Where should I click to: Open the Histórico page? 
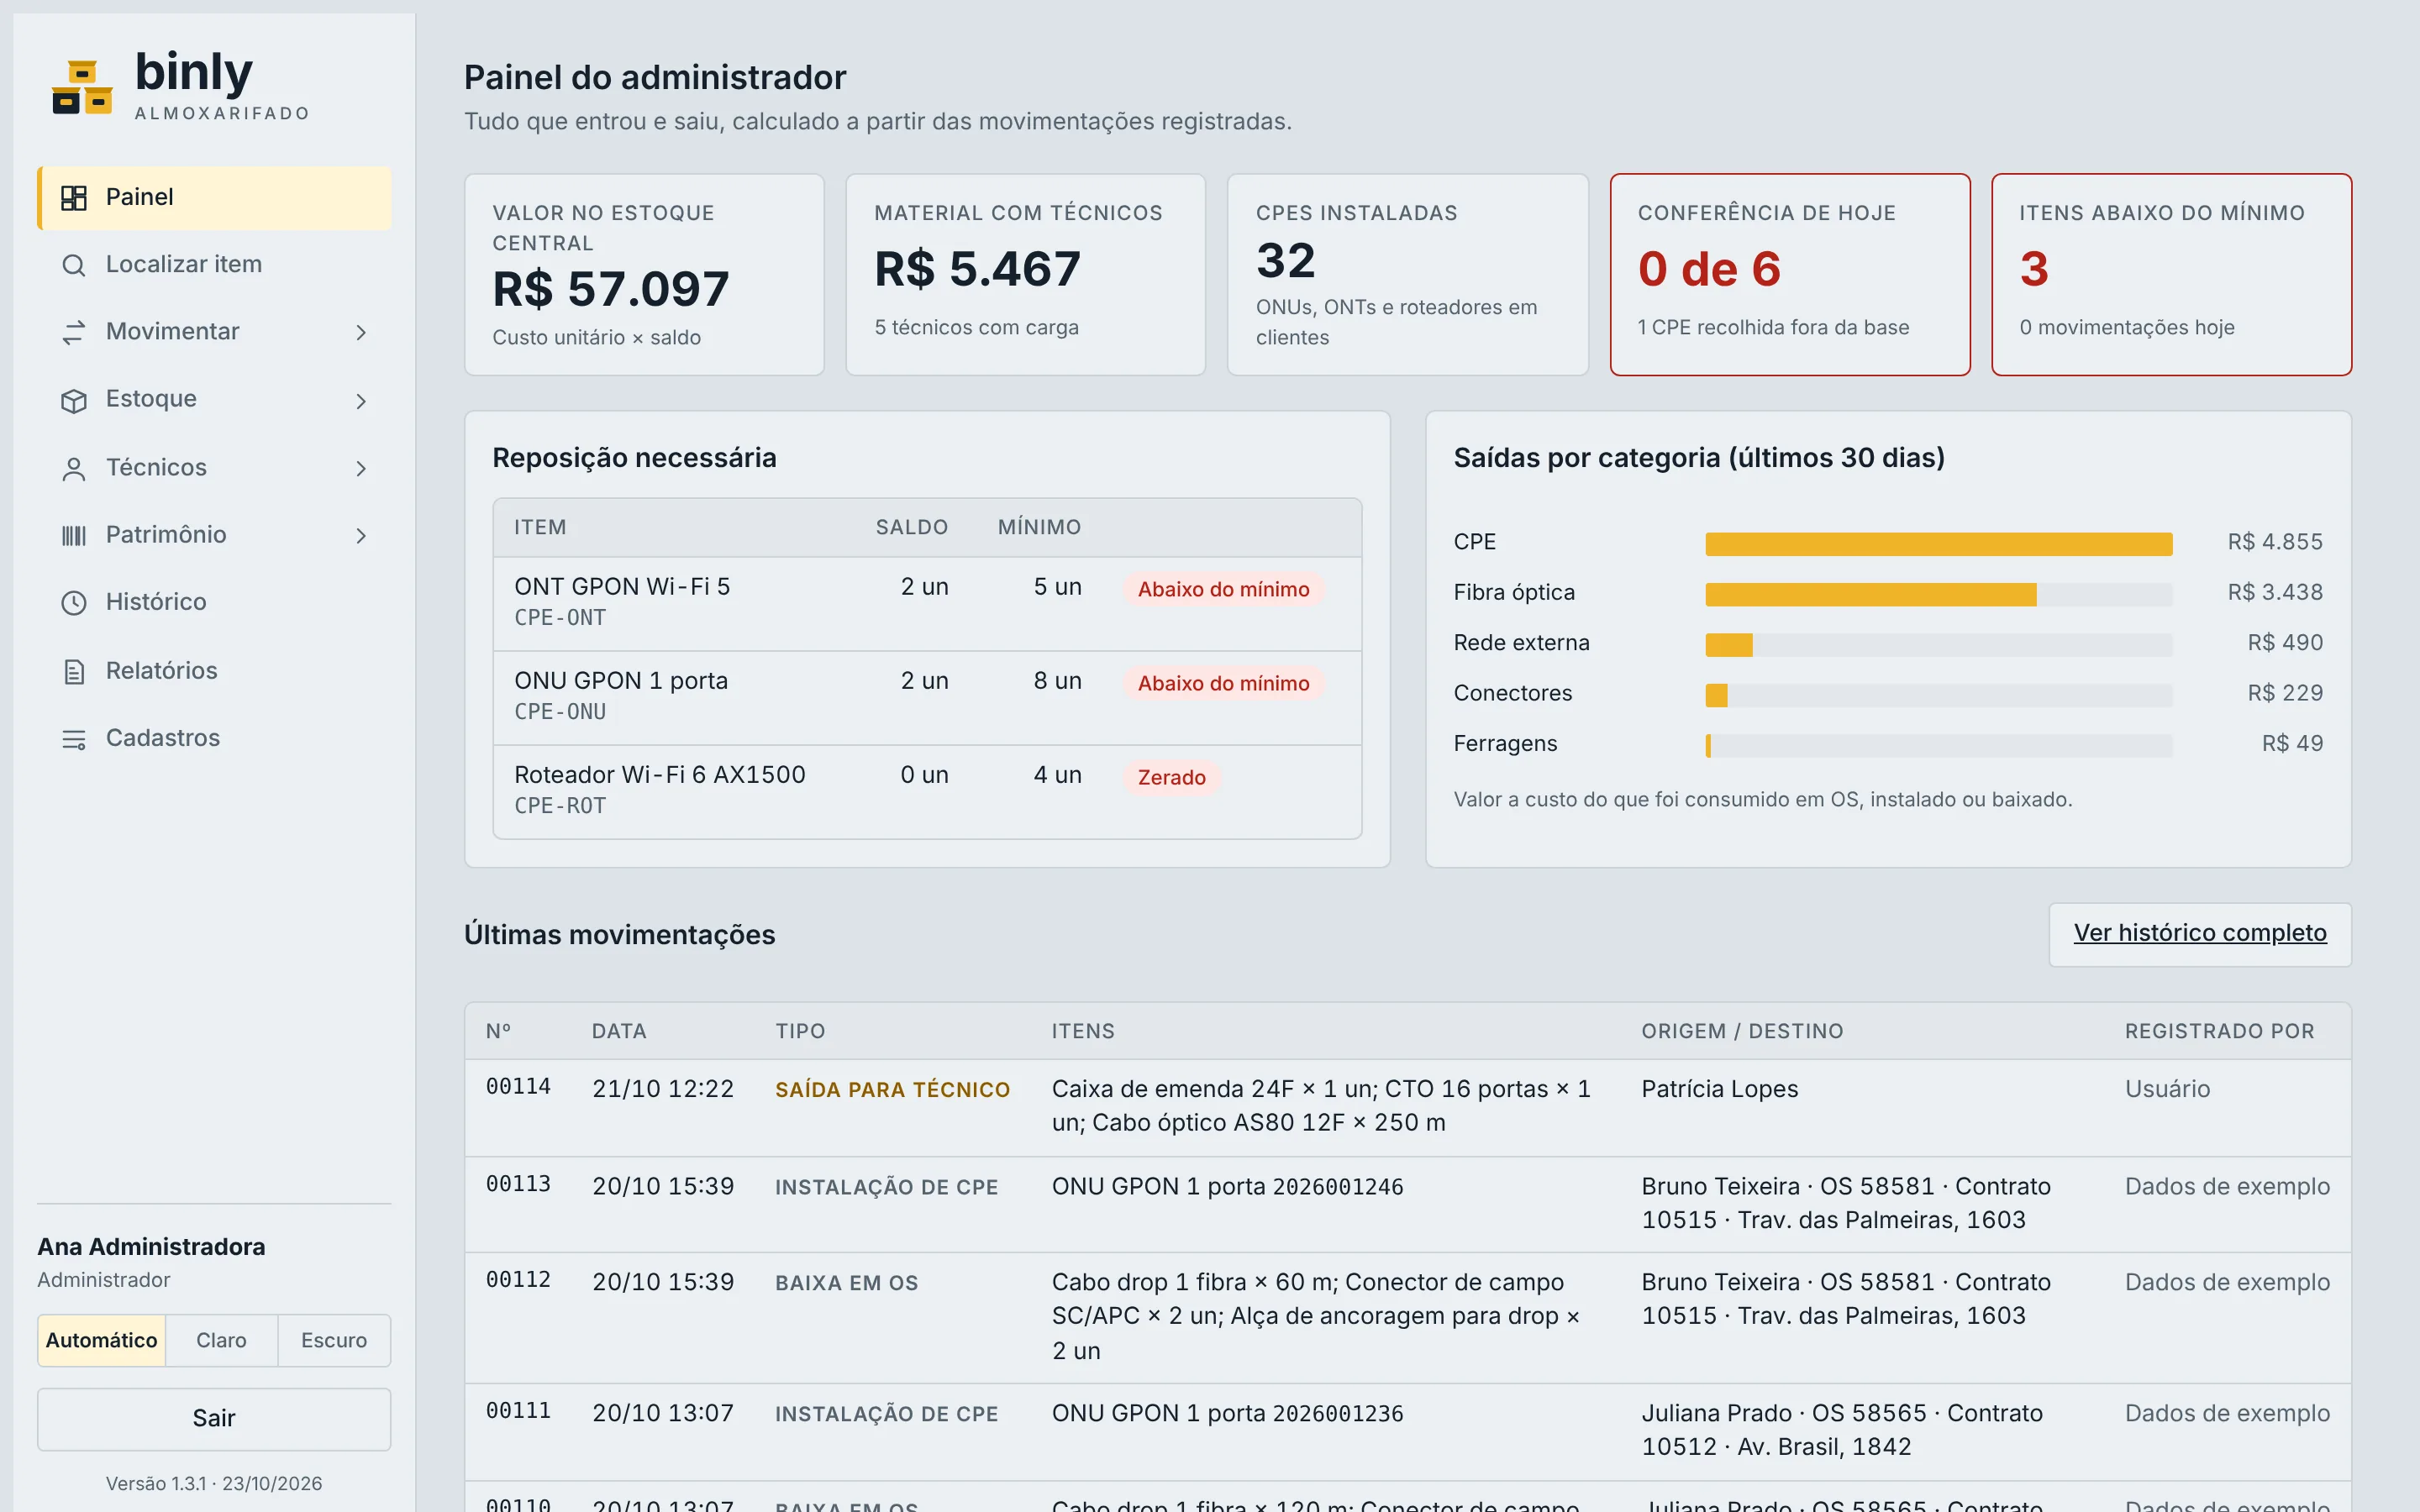[214, 602]
